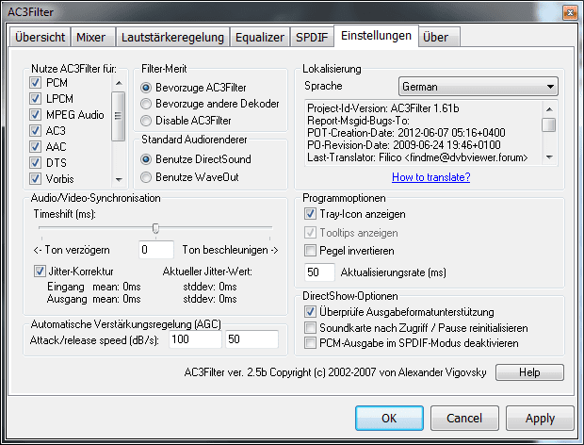The image size is (584, 445).
Task: Toggle the LPCM checkbox
Action: point(35,98)
